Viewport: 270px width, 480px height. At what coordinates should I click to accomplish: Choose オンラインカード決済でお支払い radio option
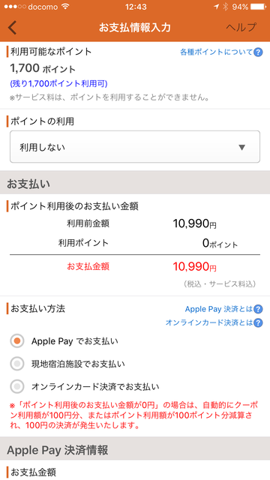(x=17, y=387)
